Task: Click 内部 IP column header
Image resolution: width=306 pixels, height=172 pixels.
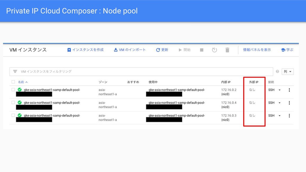Action: click(226, 82)
